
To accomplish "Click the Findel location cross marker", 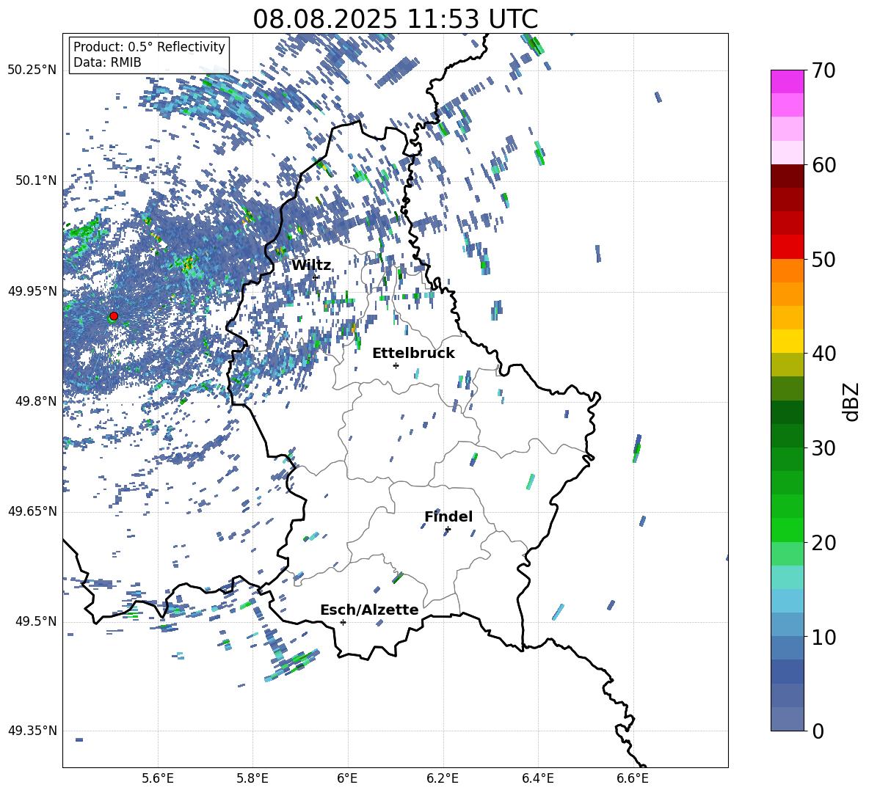I will pyautogui.click(x=448, y=530).
